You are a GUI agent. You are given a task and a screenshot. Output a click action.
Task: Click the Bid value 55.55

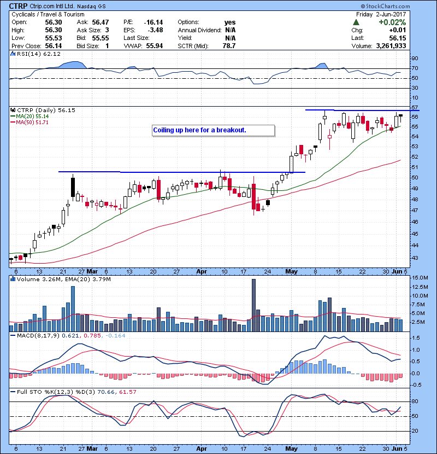(101, 38)
